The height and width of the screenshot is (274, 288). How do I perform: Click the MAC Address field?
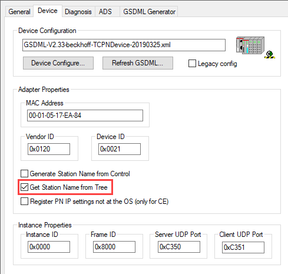coord(85,115)
